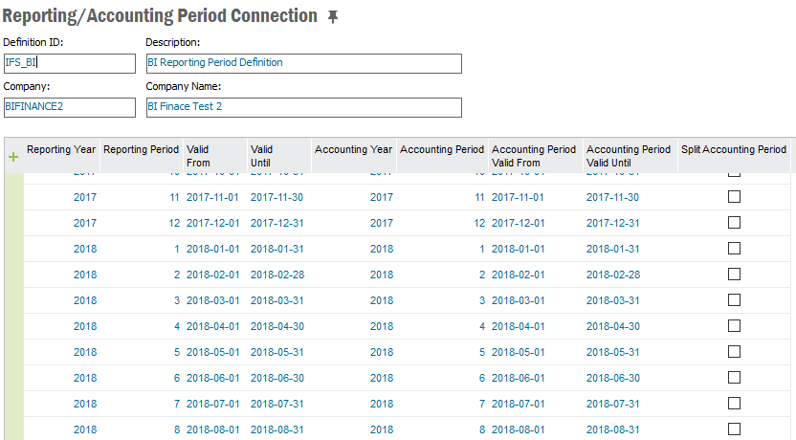Open the 2018-03-01 Valid From cell
796x440 pixels.
[210, 300]
